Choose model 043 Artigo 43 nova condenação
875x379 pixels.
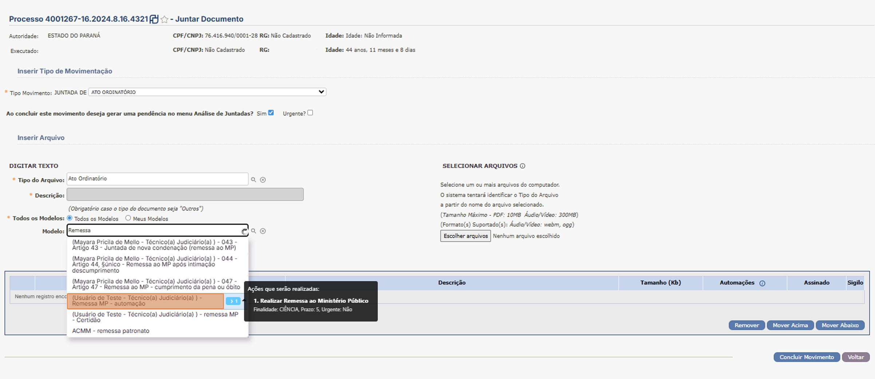[158, 245]
